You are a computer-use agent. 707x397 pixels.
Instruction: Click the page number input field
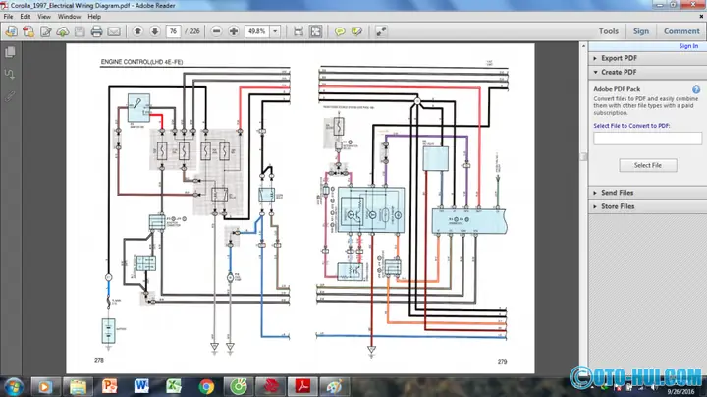coord(173,31)
